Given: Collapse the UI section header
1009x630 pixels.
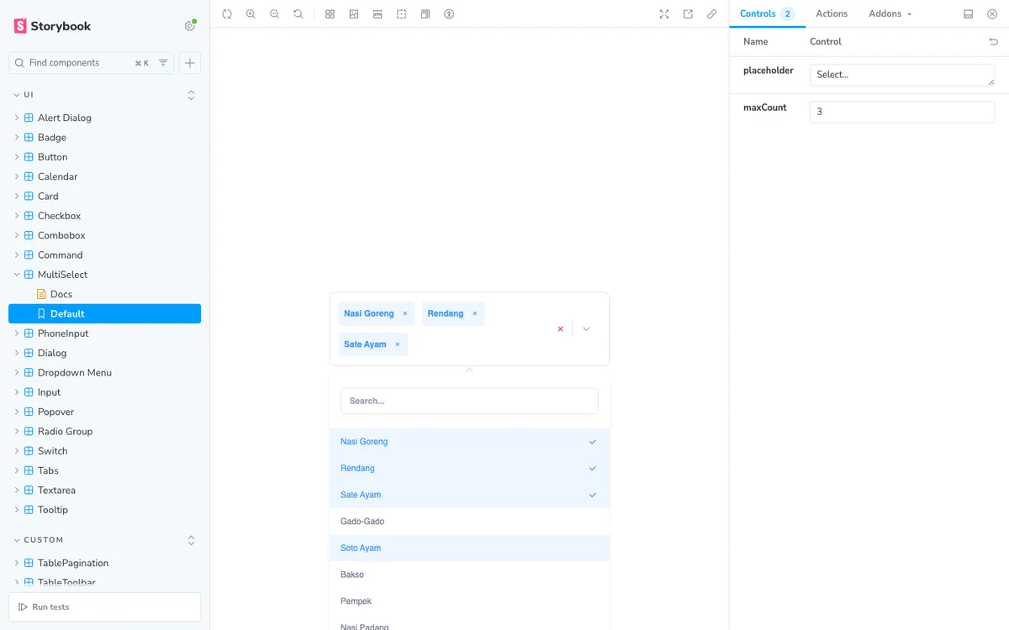Looking at the screenshot, I should pyautogui.click(x=29, y=95).
